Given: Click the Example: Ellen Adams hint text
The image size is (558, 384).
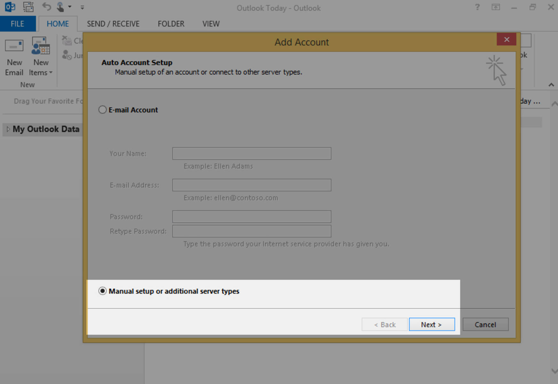Looking at the screenshot, I should pyautogui.click(x=218, y=166).
